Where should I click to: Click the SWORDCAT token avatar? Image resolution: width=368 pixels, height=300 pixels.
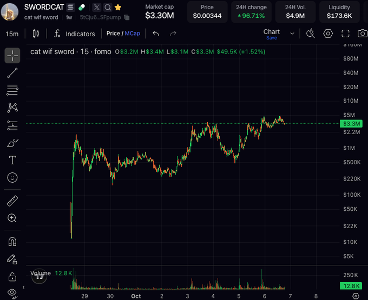pyautogui.click(x=10, y=12)
